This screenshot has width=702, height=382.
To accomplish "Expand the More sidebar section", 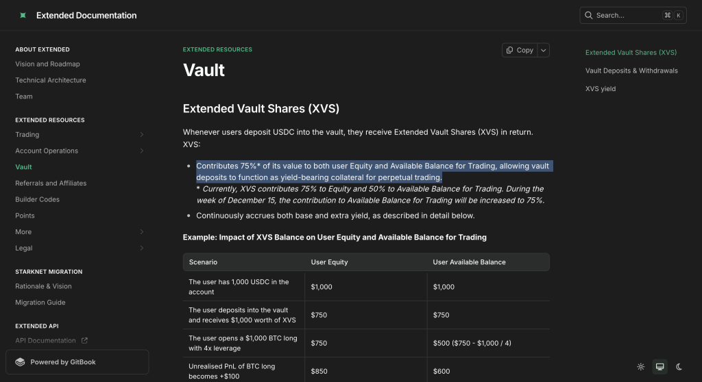I will [141, 232].
